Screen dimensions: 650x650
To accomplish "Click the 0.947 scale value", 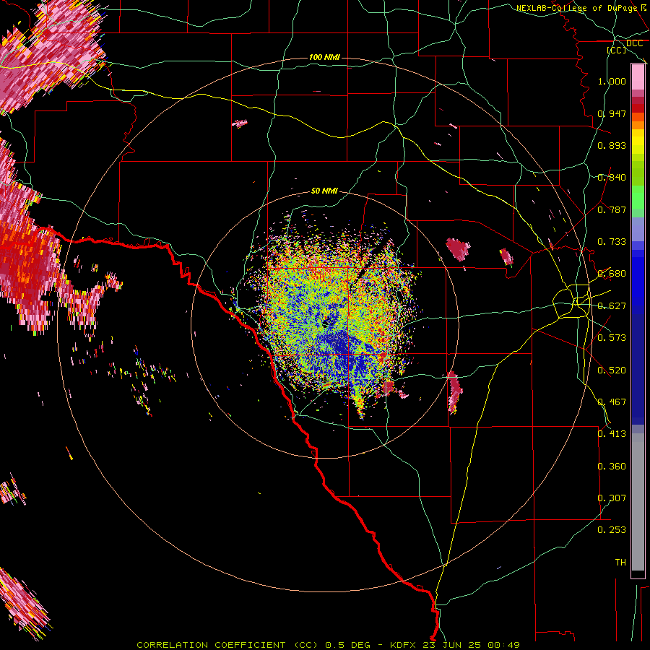I will click(x=612, y=113).
